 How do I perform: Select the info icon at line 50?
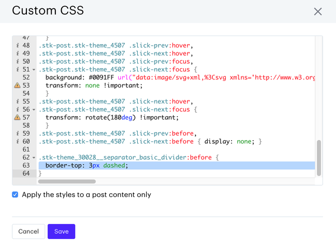17,61
